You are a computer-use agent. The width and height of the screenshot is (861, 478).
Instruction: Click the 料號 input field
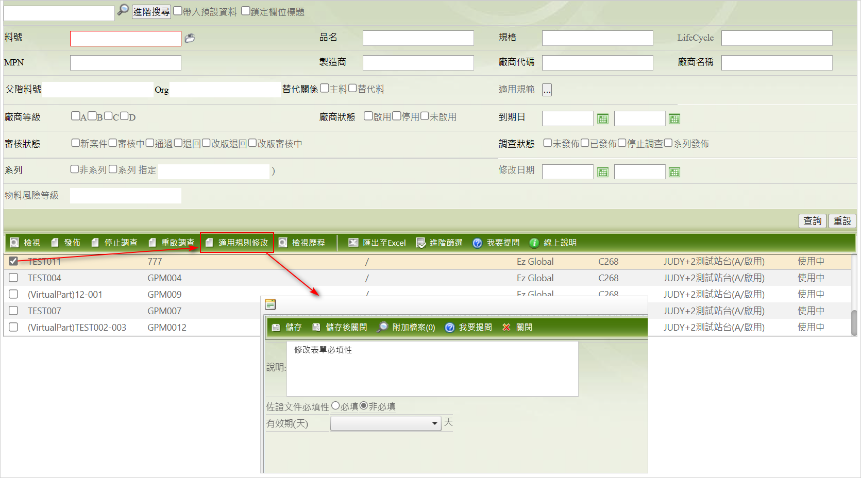point(126,39)
